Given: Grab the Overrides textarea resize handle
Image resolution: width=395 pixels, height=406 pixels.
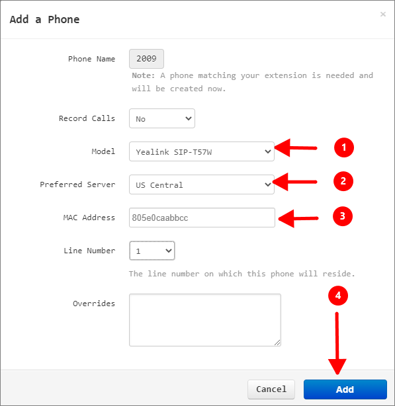Looking at the screenshot, I should point(277,343).
